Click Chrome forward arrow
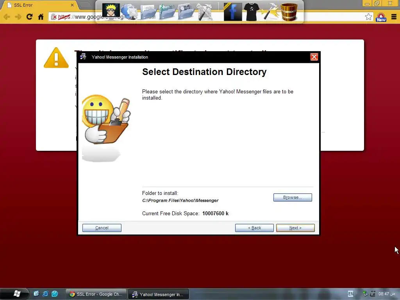400x300 pixels. pyautogui.click(x=18, y=17)
